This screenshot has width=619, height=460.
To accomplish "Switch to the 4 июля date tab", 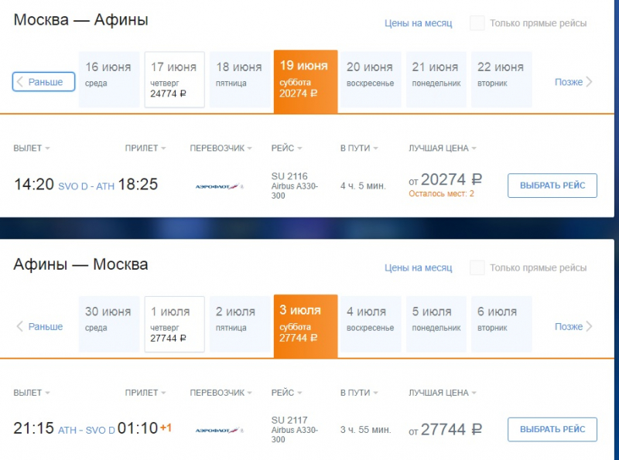I will 371,324.
